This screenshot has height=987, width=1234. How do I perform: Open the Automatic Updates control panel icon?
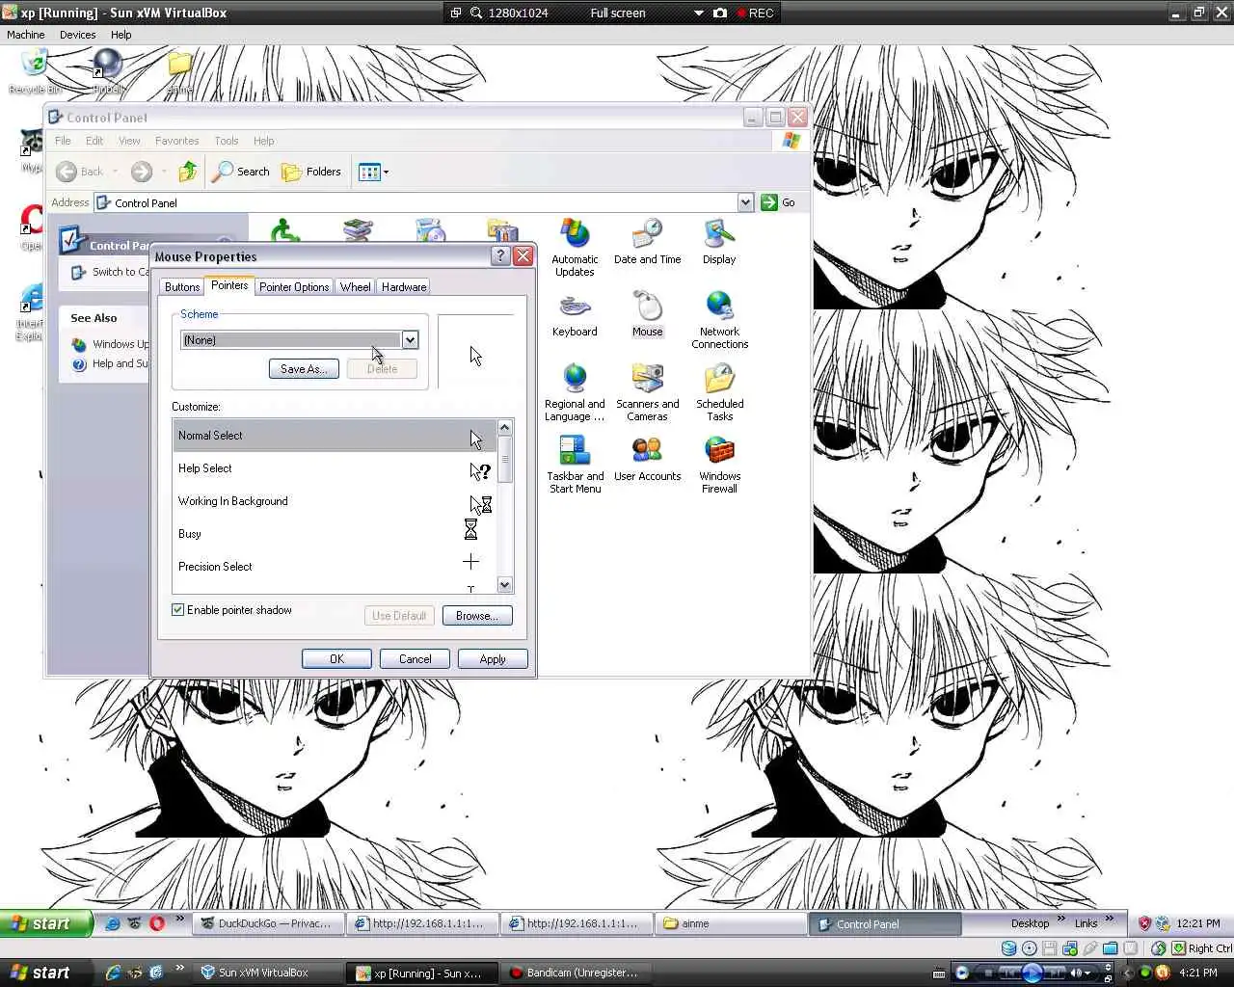click(575, 248)
